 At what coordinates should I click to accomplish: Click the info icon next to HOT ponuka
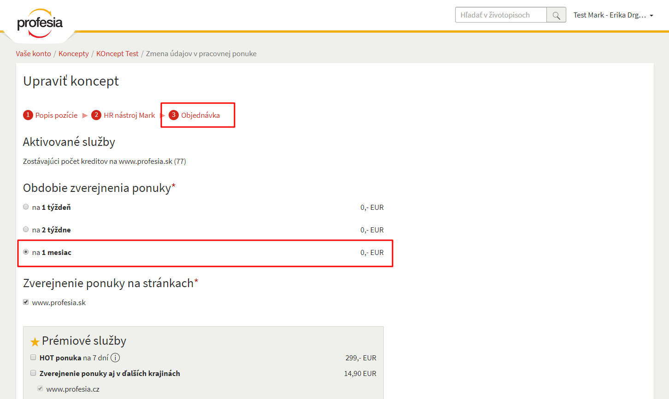[115, 358]
